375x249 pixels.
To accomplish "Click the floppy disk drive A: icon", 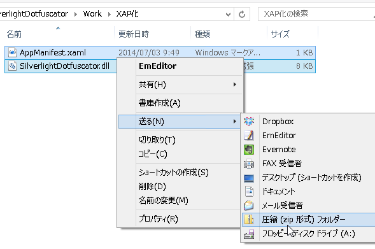I will coord(249,234).
